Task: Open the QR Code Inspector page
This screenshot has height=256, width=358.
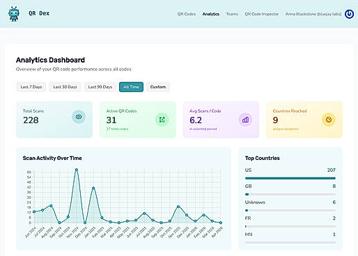Action: (x=262, y=14)
